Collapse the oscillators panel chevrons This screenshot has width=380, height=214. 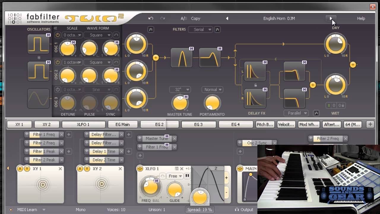(55, 28)
